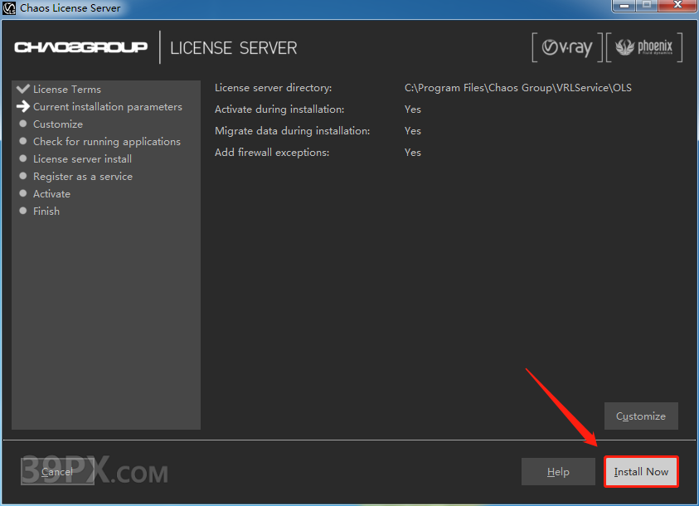Click the Migrate data during installation label
Viewport: 699px width, 506px height.
click(x=293, y=130)
